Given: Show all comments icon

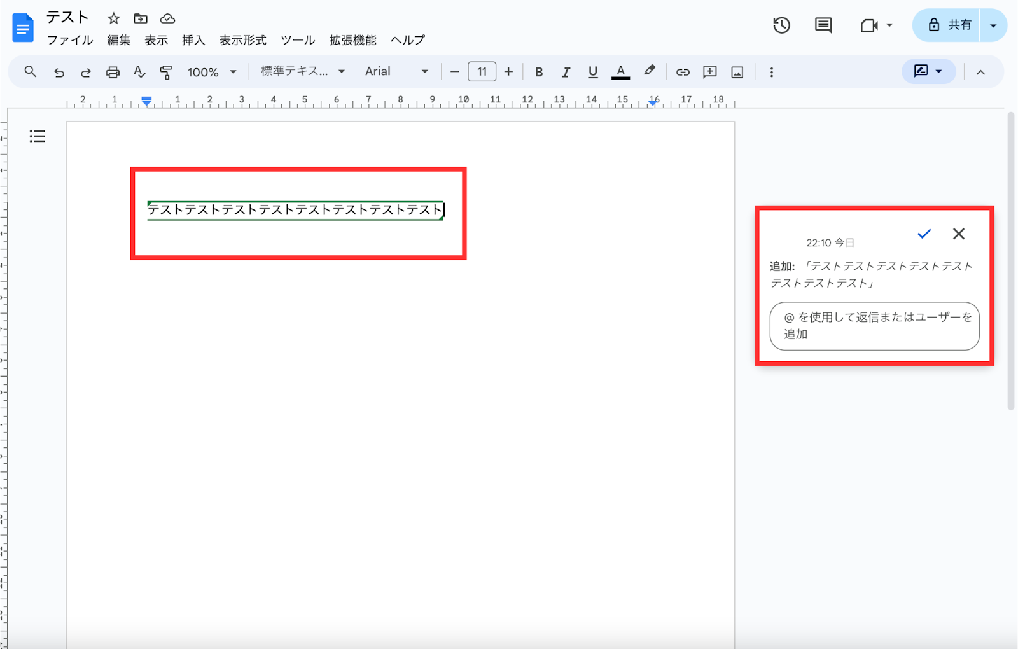Looking at the screenshot, I should tap(823, 25).
